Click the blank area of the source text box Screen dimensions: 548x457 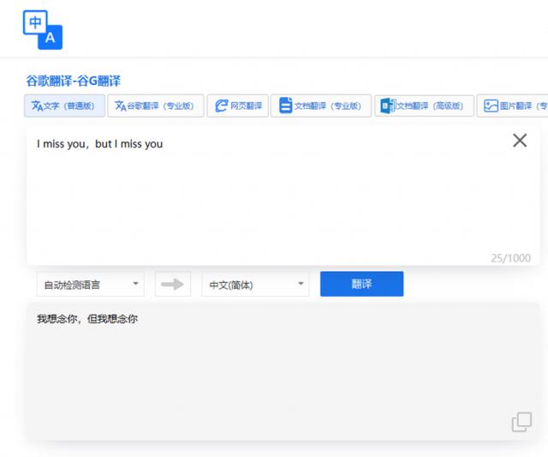point(283,206)
